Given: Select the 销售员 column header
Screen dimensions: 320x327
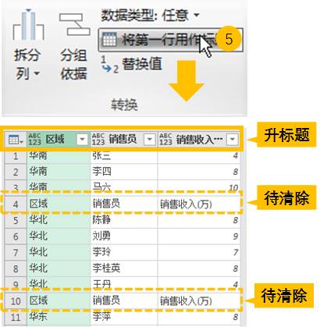Looking at the screenshot, I should click(124, 139).
